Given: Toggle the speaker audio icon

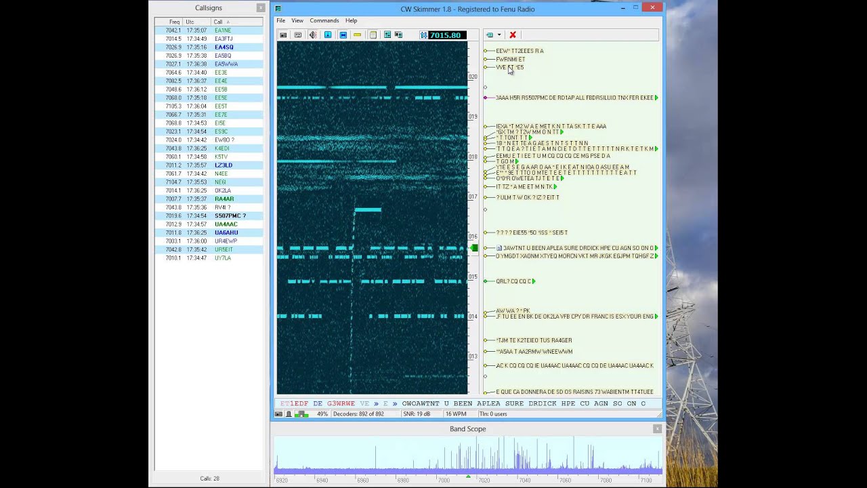Looking at the screenshot, I should 313,35.
